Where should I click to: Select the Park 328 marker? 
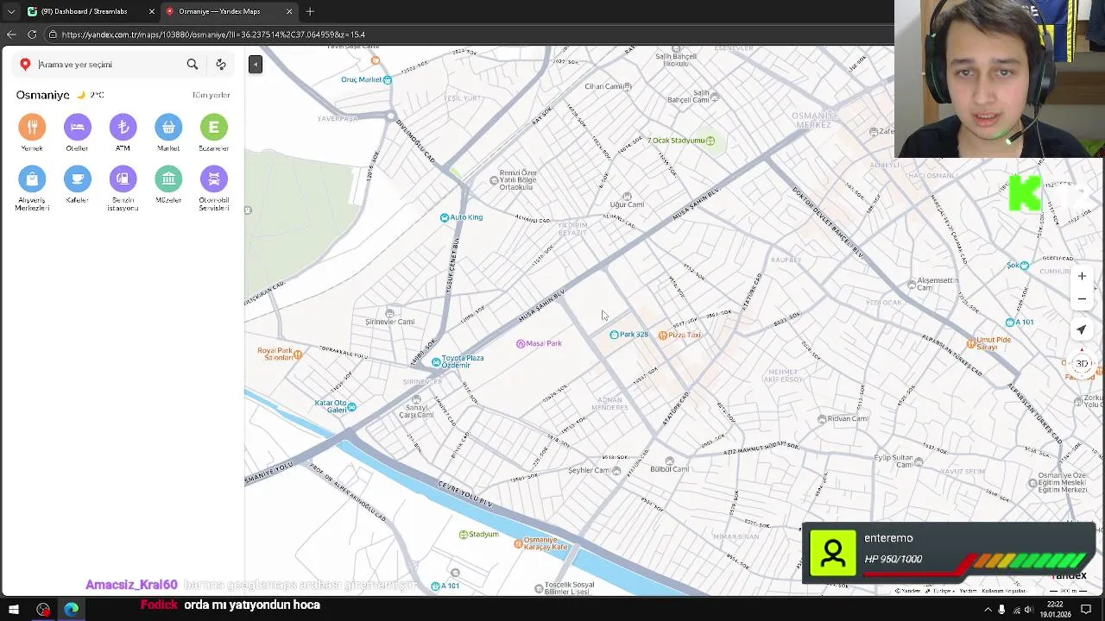(x=614, y=335)
